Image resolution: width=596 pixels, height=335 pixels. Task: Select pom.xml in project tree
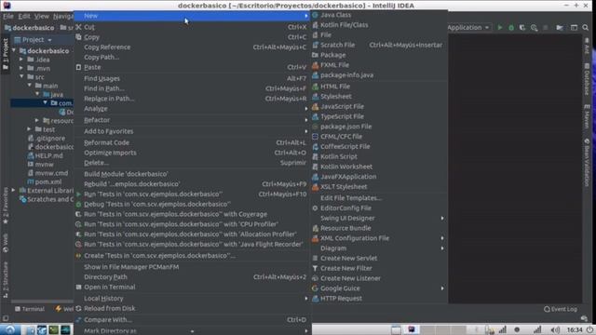[45, 181]
